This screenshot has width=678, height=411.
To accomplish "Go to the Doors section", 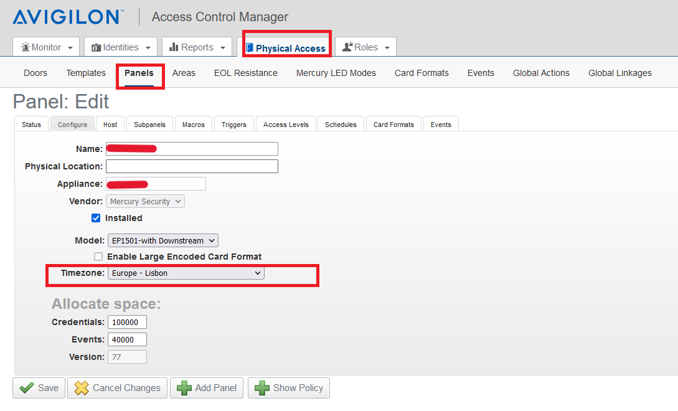I will tap(35, 73).
